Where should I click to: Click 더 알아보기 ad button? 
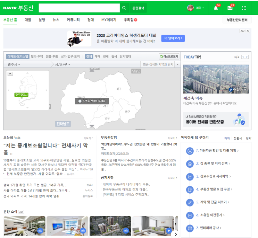click(x=173, y=38)
